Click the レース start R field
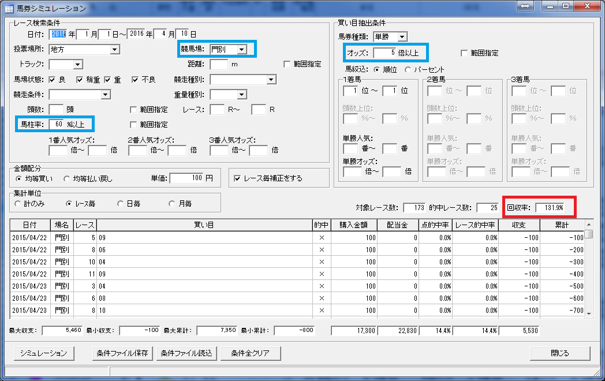The width and height of the screenshot is (605, 381). [x=217, y=110]
